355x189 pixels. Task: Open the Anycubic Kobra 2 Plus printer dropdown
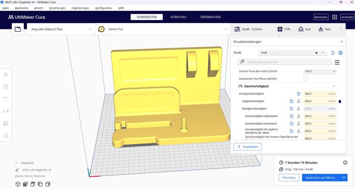point(61,29)
